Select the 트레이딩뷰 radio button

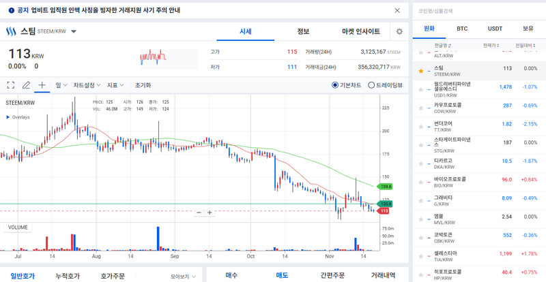(371, 85)
